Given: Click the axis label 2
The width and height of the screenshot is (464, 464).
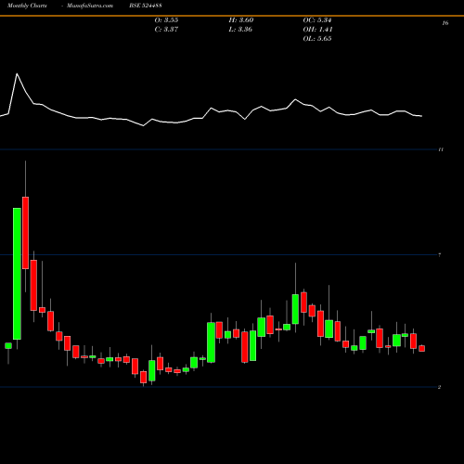Looking at the screenshot, I should pyautogui.click(x=439, y=387).
